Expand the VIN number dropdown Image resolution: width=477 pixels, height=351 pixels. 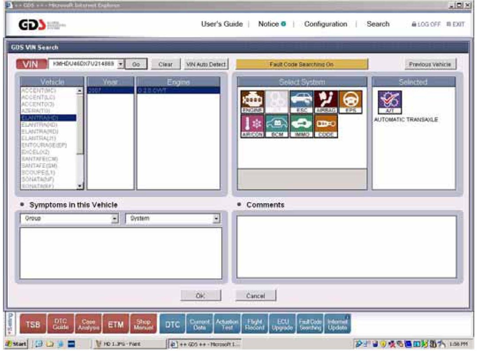click(x=120, y=64)
